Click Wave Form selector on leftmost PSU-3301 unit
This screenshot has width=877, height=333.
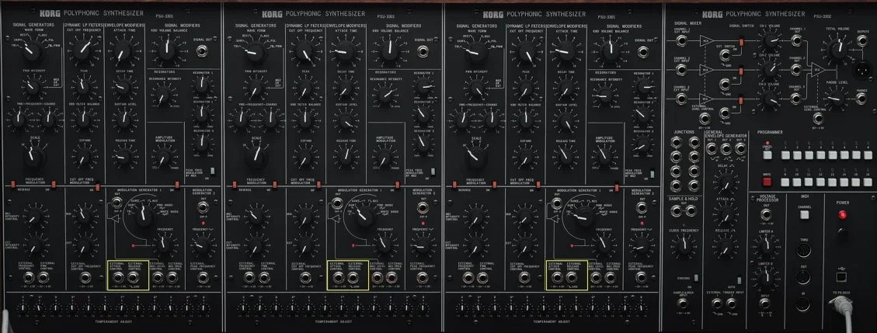32,51
